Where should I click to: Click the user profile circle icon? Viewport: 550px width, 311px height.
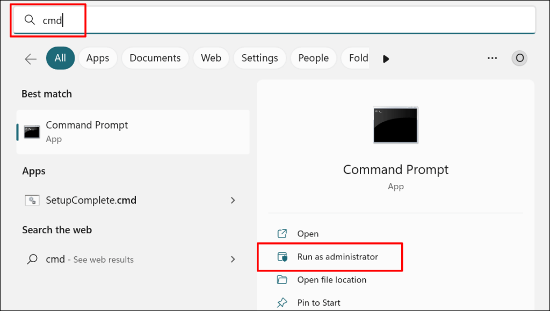(519, 58)
